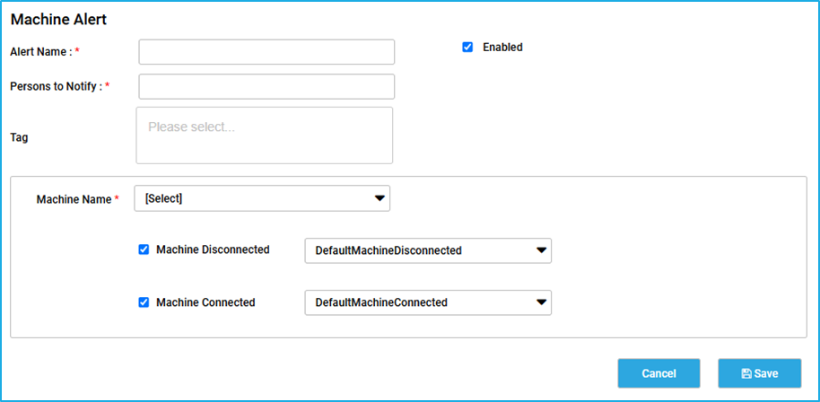820x402 pixels.
Task: Toggle the Enabled checkbox
Action: click(467, 47)
